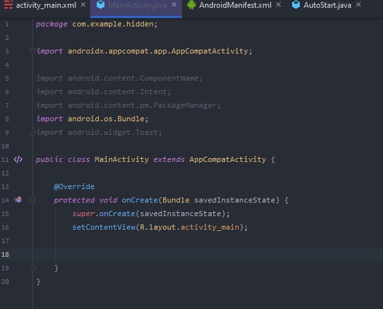Screen dimensions: 383x309
Task: Open the AndroidManifest.xml tab
Action: pos(235,5)
